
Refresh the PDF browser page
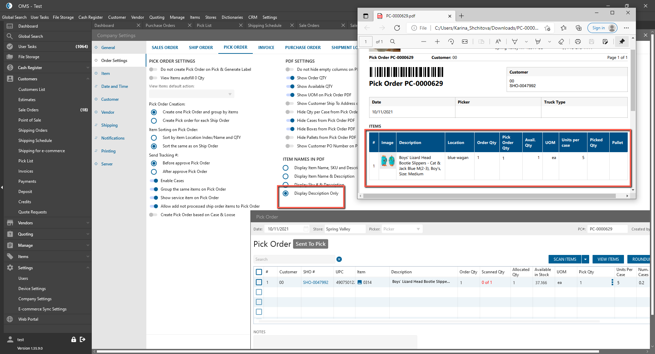397,28
